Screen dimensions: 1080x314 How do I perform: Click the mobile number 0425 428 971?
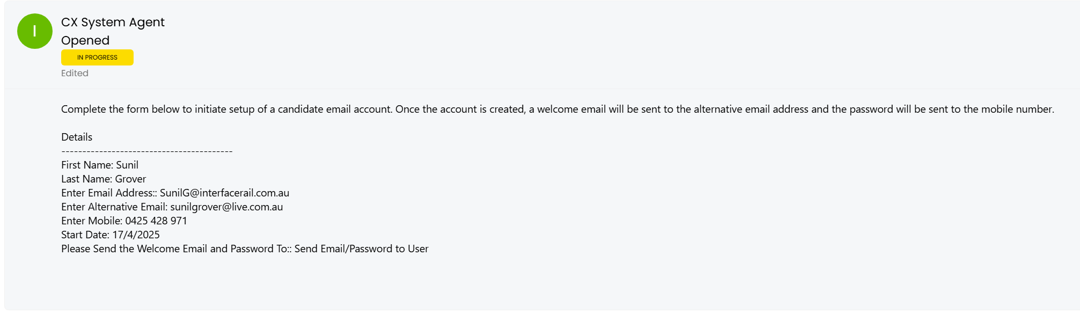pyautogui.click(x=156, y=221)
